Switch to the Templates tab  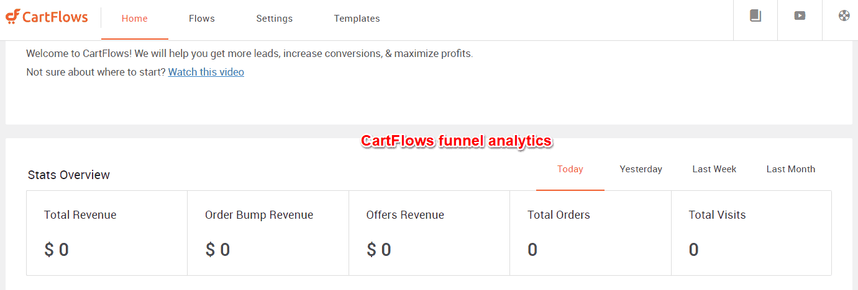click(x=357, y=19)
